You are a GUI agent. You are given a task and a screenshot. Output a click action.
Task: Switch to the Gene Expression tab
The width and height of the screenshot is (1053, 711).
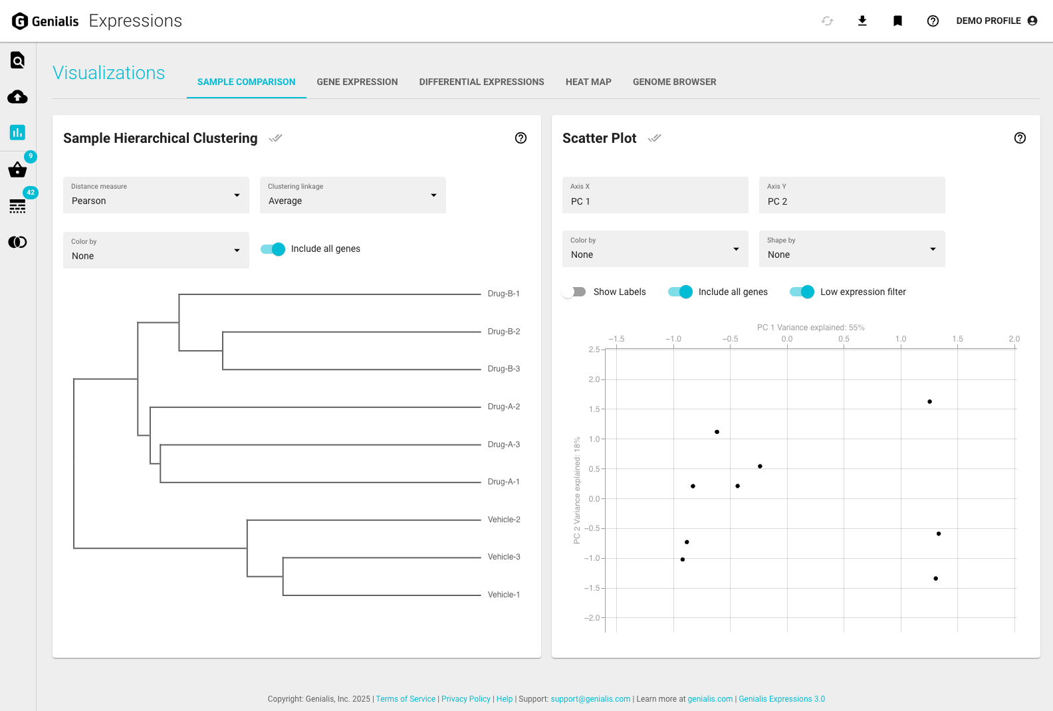click(357, 82)
